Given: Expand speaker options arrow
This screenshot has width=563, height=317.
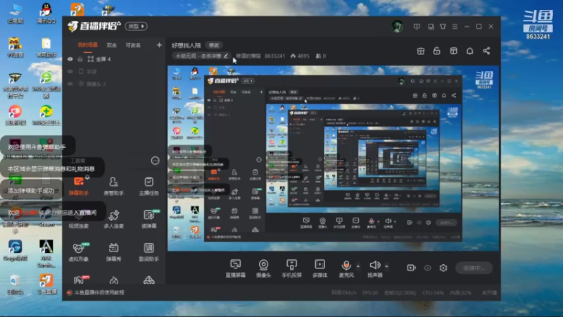Looking at the screenshot, I should pyautogui.click(x=386, y=266).
